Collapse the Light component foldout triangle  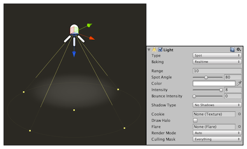(x=149, y=50)
